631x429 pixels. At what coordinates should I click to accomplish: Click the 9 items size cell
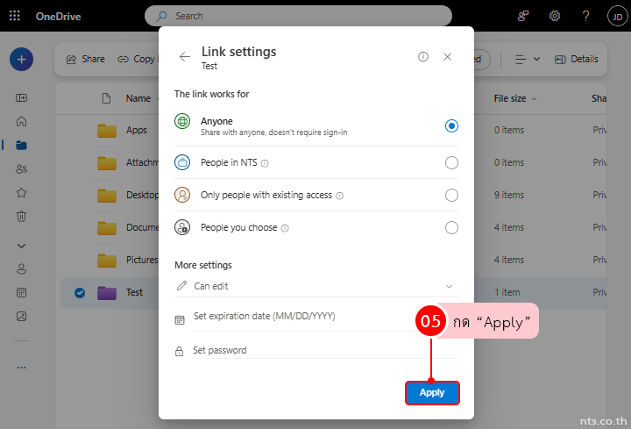click(x=509, y=195)
